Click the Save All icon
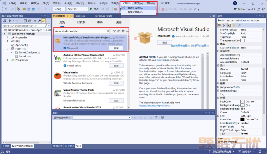The height and width of the screenshot is (154, 267). point(33,9)
